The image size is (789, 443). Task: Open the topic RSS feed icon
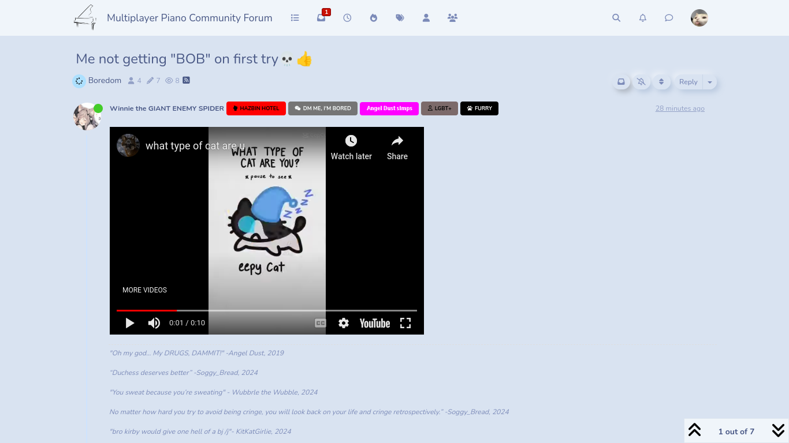tap(186, 80)
